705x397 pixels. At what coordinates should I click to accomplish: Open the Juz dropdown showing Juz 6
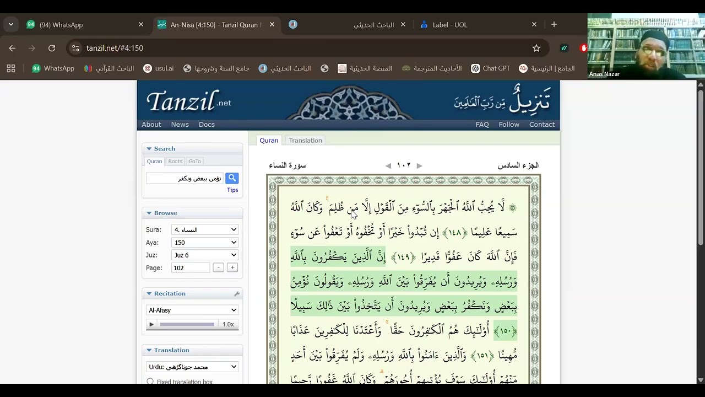coord(205,255)
